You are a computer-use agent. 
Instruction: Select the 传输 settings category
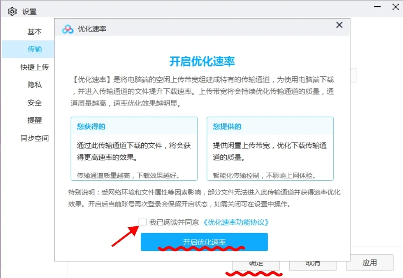coord(34,49)
